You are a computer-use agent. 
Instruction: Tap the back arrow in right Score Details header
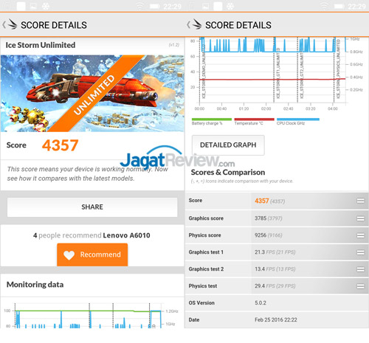(x=188, y=25)
